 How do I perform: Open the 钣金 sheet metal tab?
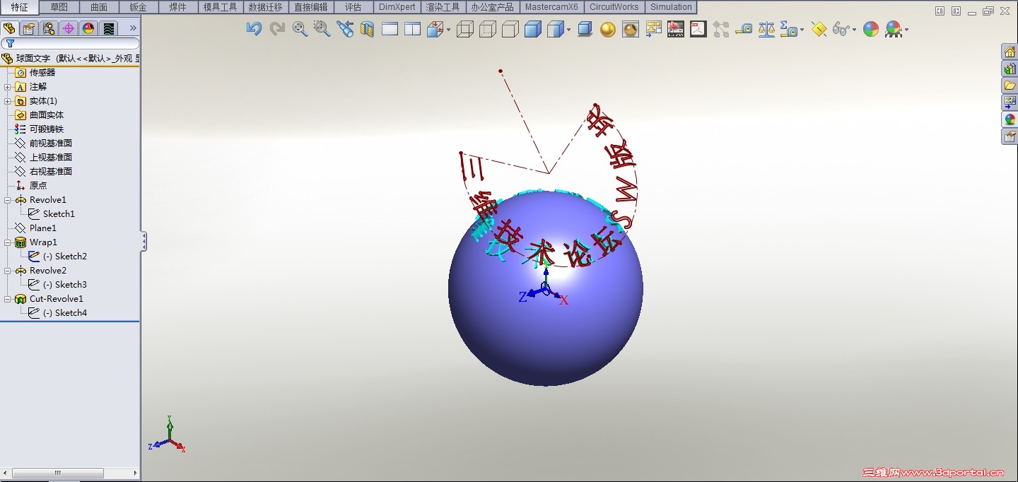139,7
